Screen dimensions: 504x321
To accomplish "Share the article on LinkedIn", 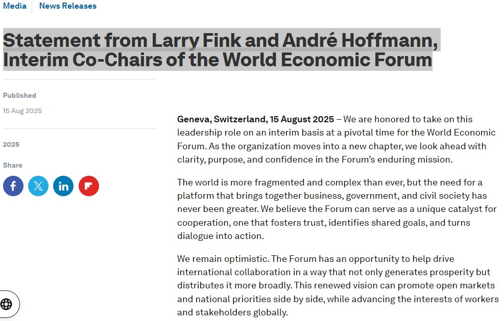I will 63,186.
